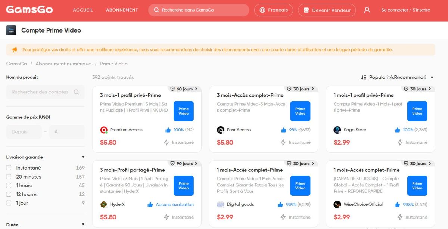Check the 1 heure delivery filter
Screen dimensions: 448x229
[x=9, y=186]
